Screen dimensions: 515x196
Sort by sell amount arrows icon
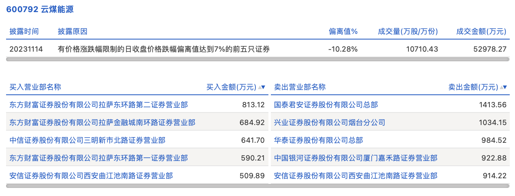coord(503,87)
